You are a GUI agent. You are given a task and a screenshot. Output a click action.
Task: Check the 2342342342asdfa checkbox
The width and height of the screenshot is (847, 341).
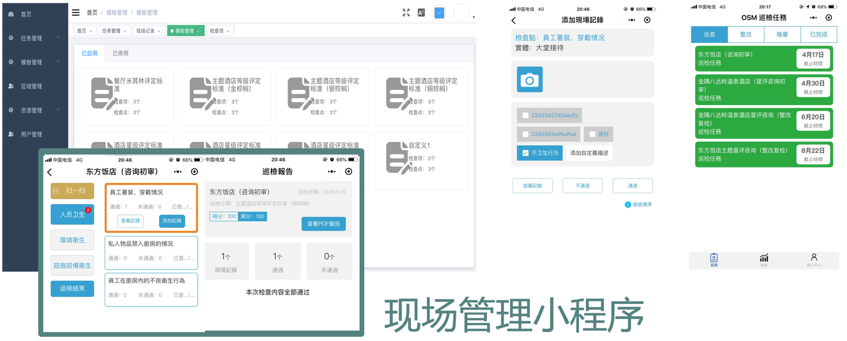point(525,115)
